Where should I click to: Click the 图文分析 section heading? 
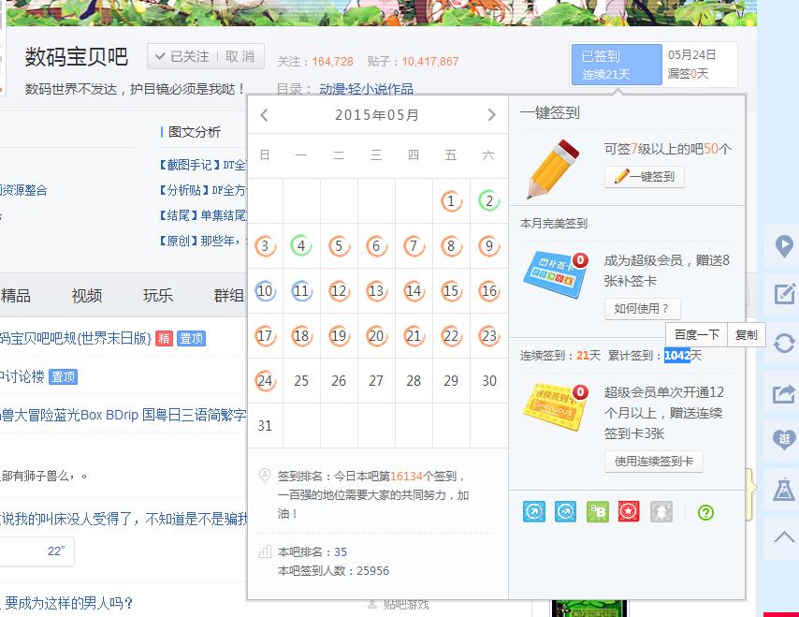(195, 132)
